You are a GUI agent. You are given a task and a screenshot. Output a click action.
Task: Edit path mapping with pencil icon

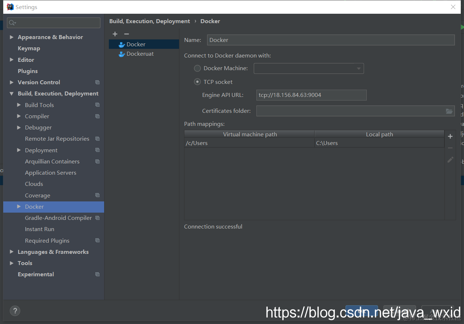(x=450, y=159)
